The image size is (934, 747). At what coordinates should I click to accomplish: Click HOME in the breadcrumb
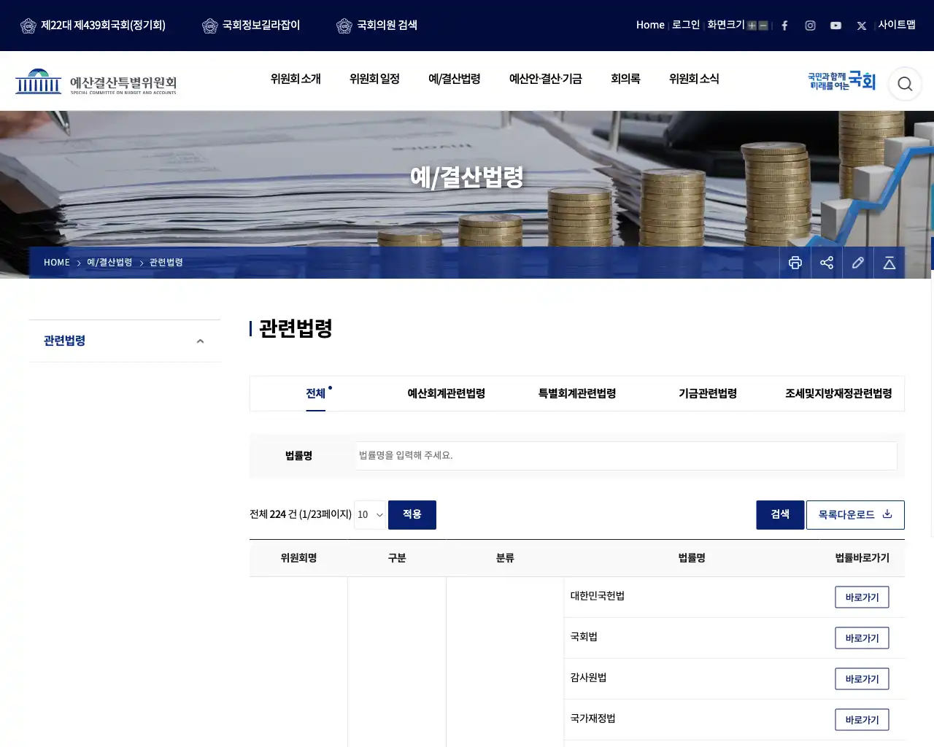coord(57,263)
